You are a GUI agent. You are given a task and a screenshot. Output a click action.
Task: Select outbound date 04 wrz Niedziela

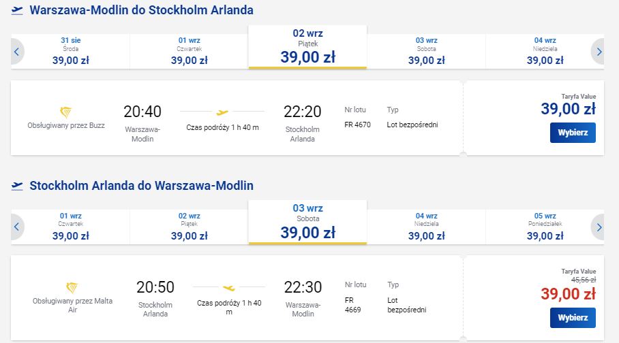(x=545, y=51)
